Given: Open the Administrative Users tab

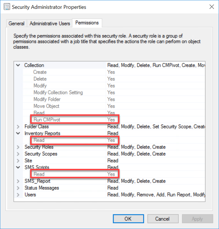Looking at the screenshot, I should [50, 23].
